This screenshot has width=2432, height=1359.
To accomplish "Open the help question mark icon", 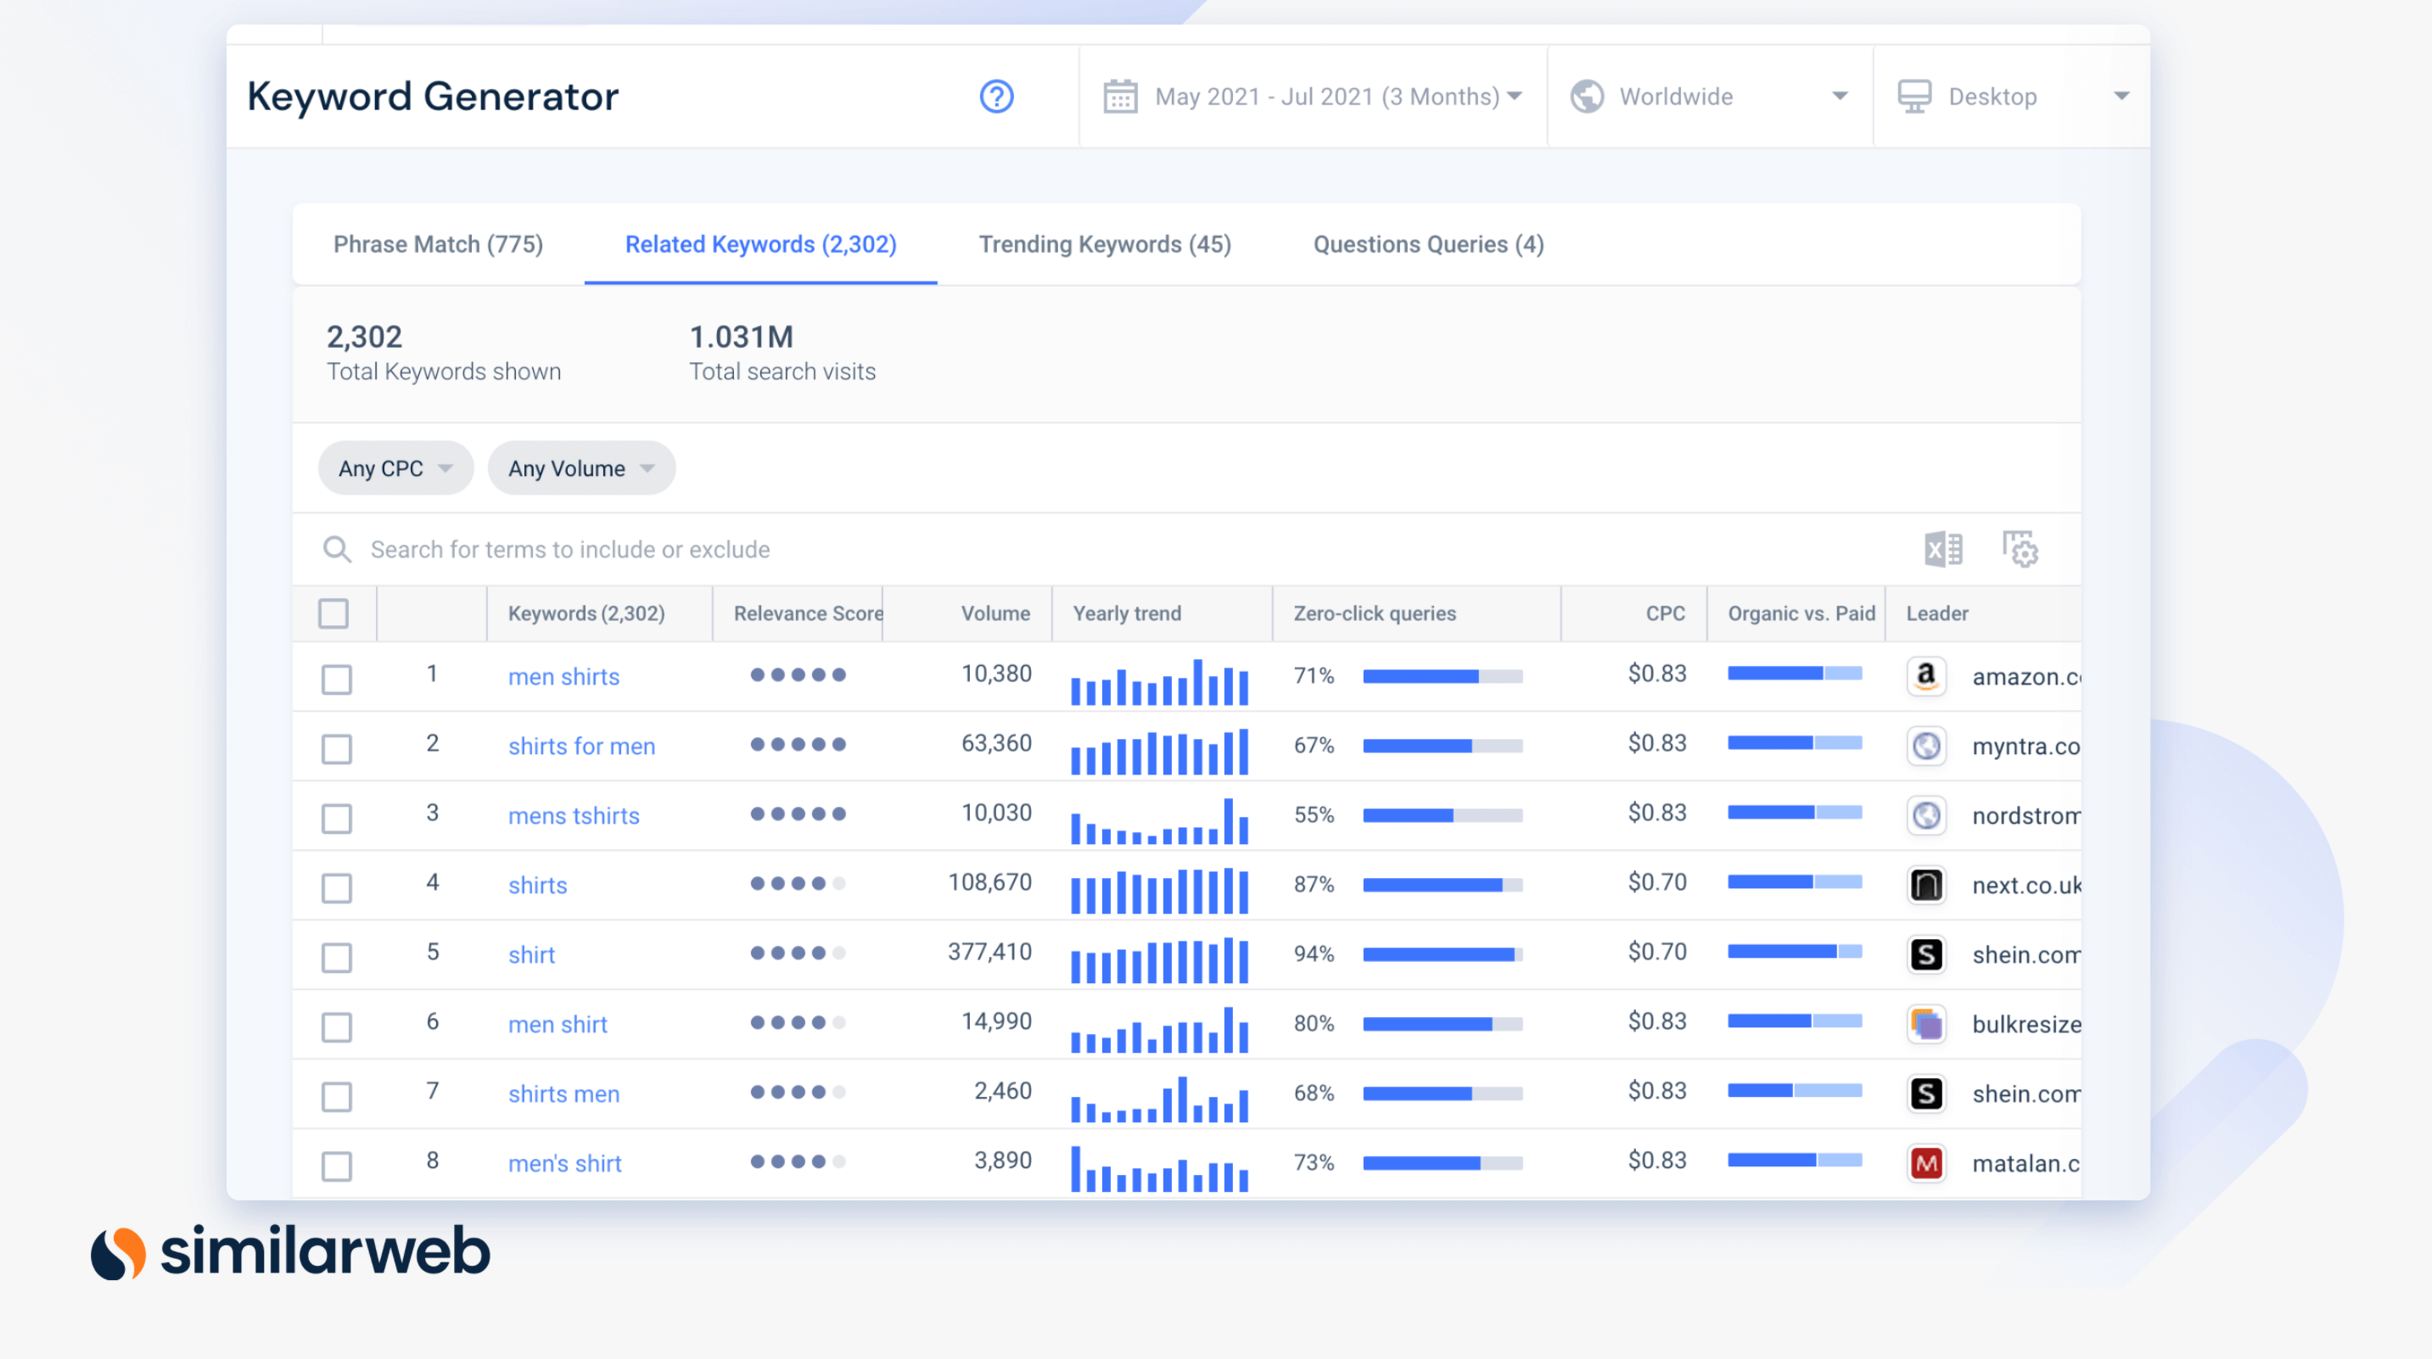I will 996,96.
